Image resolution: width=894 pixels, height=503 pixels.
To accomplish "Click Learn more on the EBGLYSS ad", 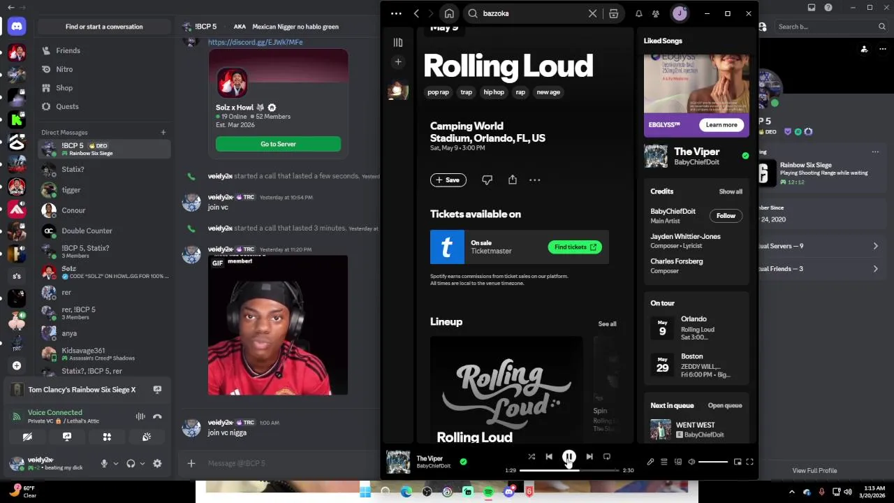I will point(721,125).
